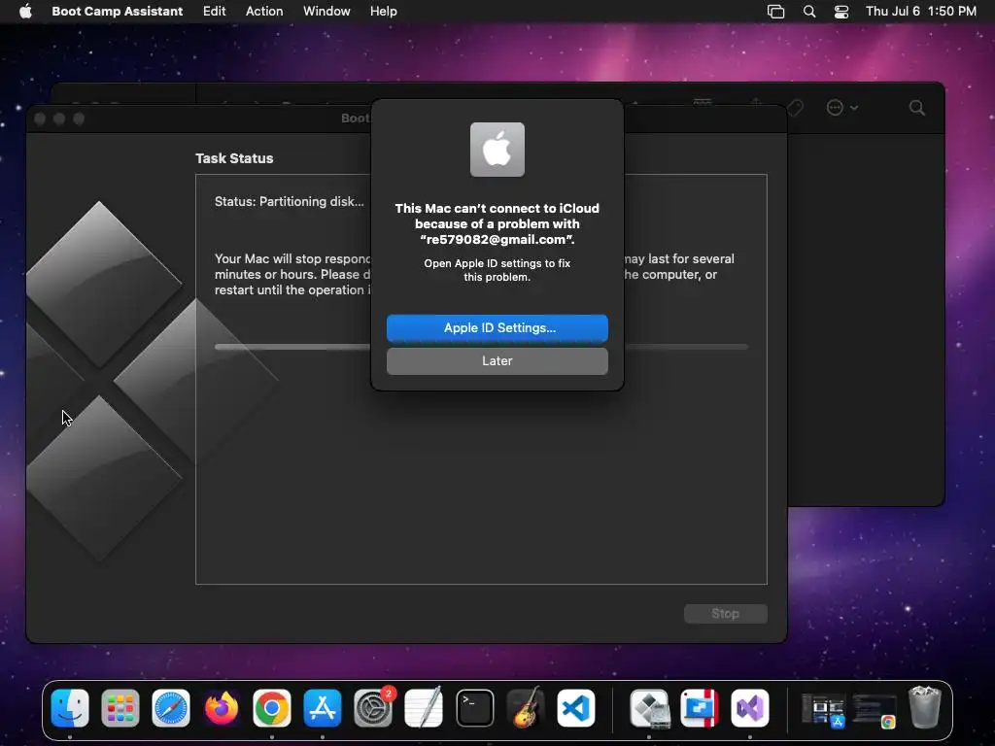Open the Edit menu

[215, 12]
